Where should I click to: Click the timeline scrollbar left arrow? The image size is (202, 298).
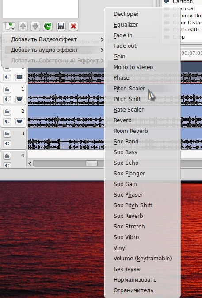tap(30, 163)
